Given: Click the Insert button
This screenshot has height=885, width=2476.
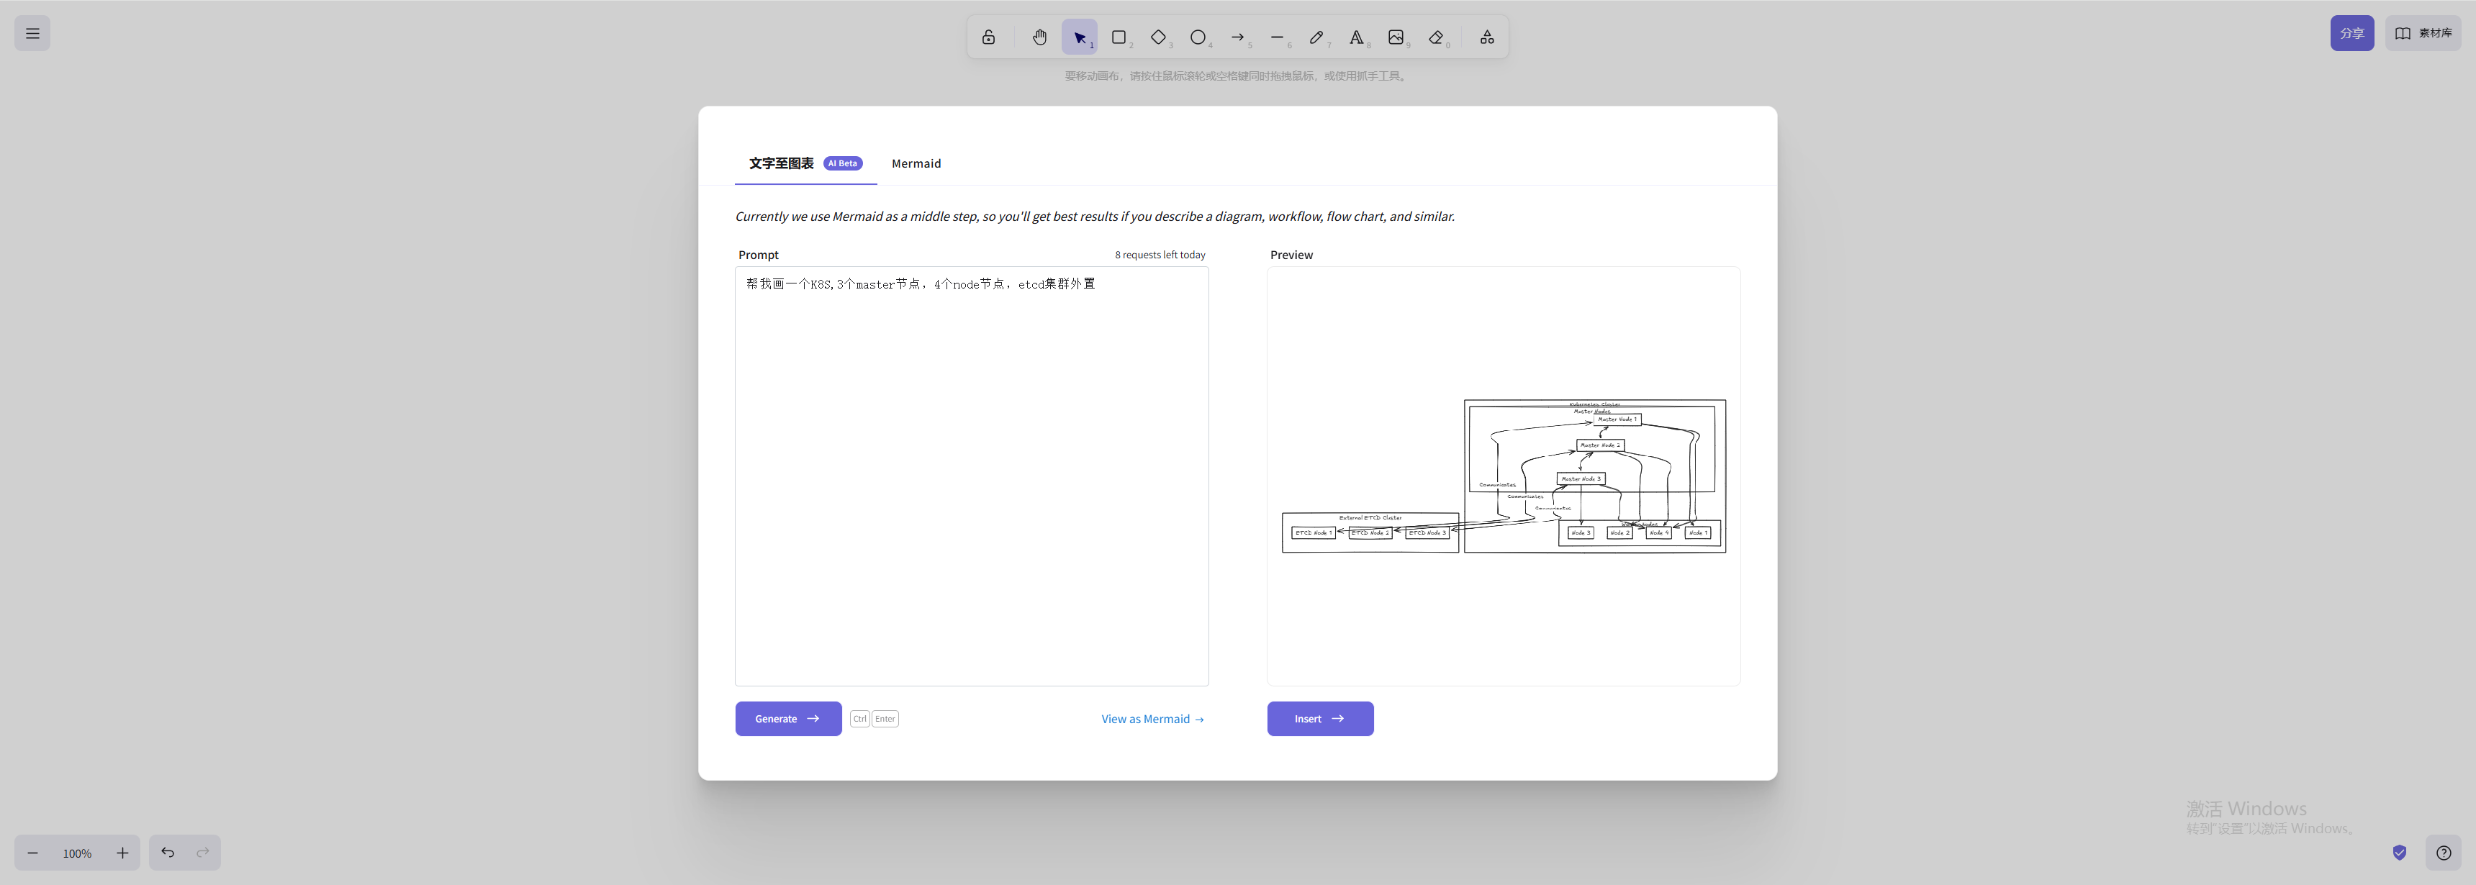Looking at the screenshot, I should point(1320,719).
